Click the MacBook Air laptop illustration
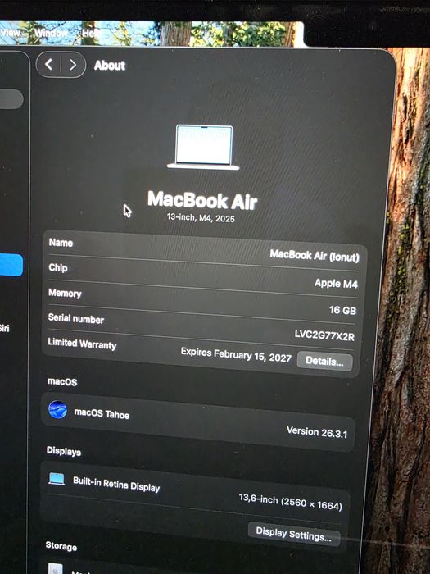 coord(203,147)
